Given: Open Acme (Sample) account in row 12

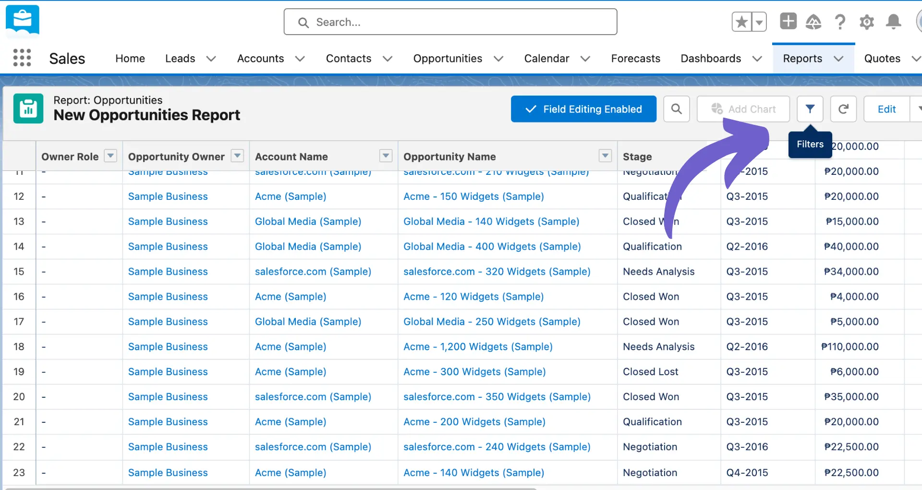Looking at the screenshot, I should [x=291, y=196].
